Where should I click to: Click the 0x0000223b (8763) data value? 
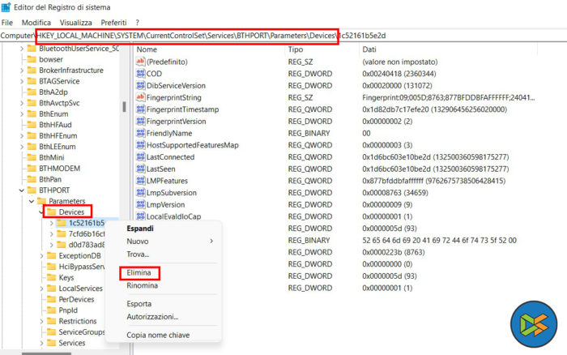click(x=394, y=252)
